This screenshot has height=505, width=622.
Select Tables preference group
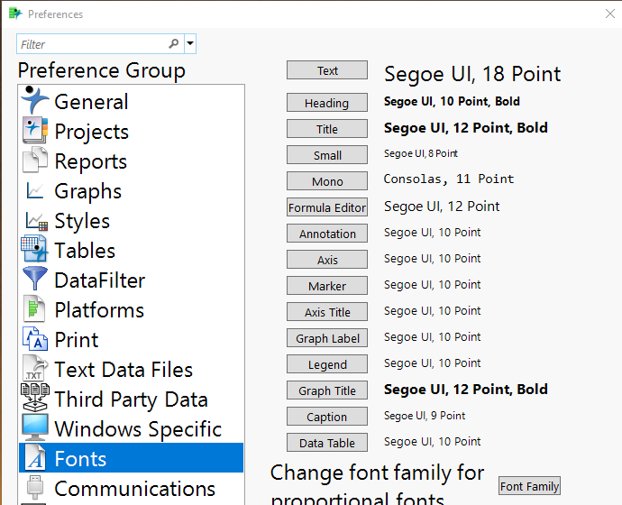[131, 250]
